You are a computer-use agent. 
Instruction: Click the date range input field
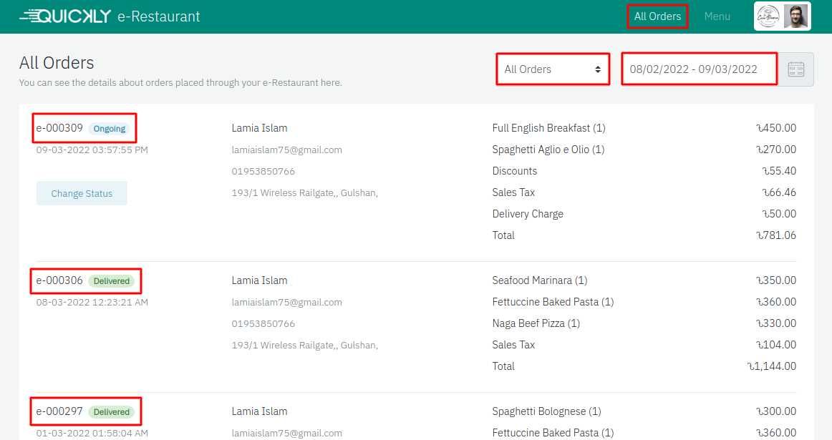pos(699,69)
